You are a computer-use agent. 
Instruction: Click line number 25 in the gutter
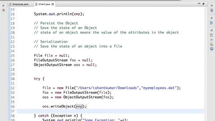pos(12,56)
